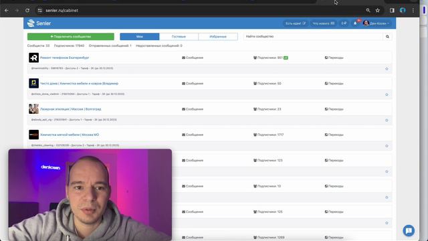428x241 pixels.
Task: Open Чисто дома Химчистка мебели community
Action: tap(79, 83)
